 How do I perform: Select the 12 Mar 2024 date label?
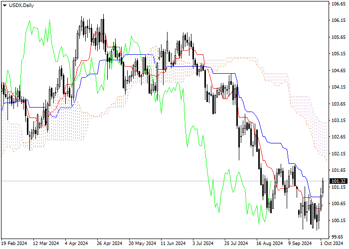(46, 244)
